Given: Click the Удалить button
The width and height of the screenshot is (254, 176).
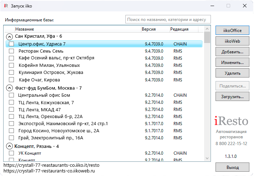Looking at the screenshot, I should pyautogui.click(x=232, y=73).
